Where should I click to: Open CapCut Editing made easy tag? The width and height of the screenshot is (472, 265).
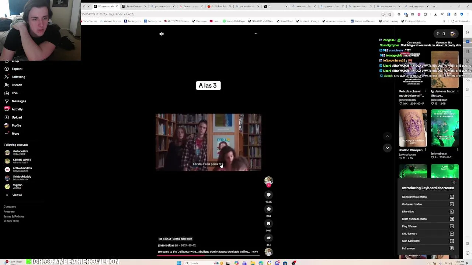pos(176,239)
